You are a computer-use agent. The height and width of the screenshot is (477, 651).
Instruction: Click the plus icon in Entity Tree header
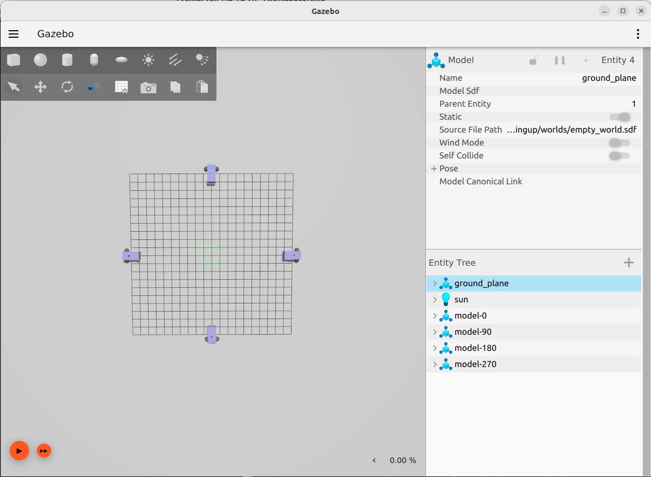point(628,262)
